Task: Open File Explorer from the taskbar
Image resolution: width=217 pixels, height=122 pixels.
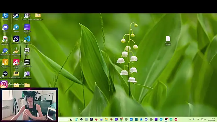Action: [x=106, y=119]
